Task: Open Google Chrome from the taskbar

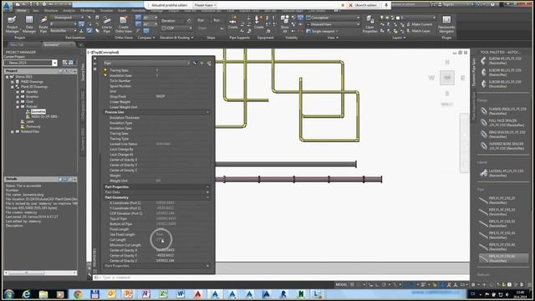Action: [x=78, y=293]
